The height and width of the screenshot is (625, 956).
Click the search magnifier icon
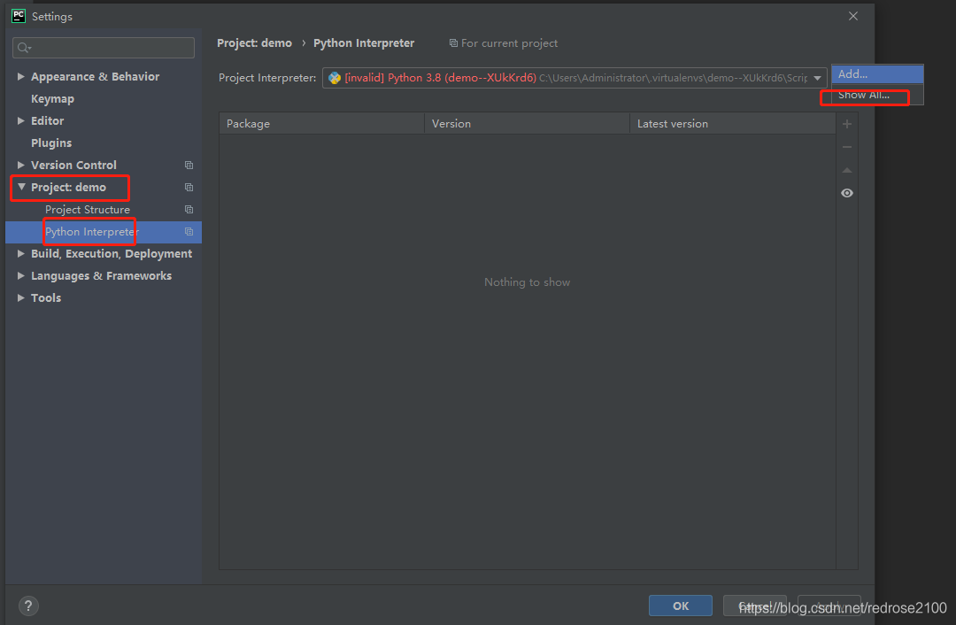pyautogui.click(x=24, y=48)
